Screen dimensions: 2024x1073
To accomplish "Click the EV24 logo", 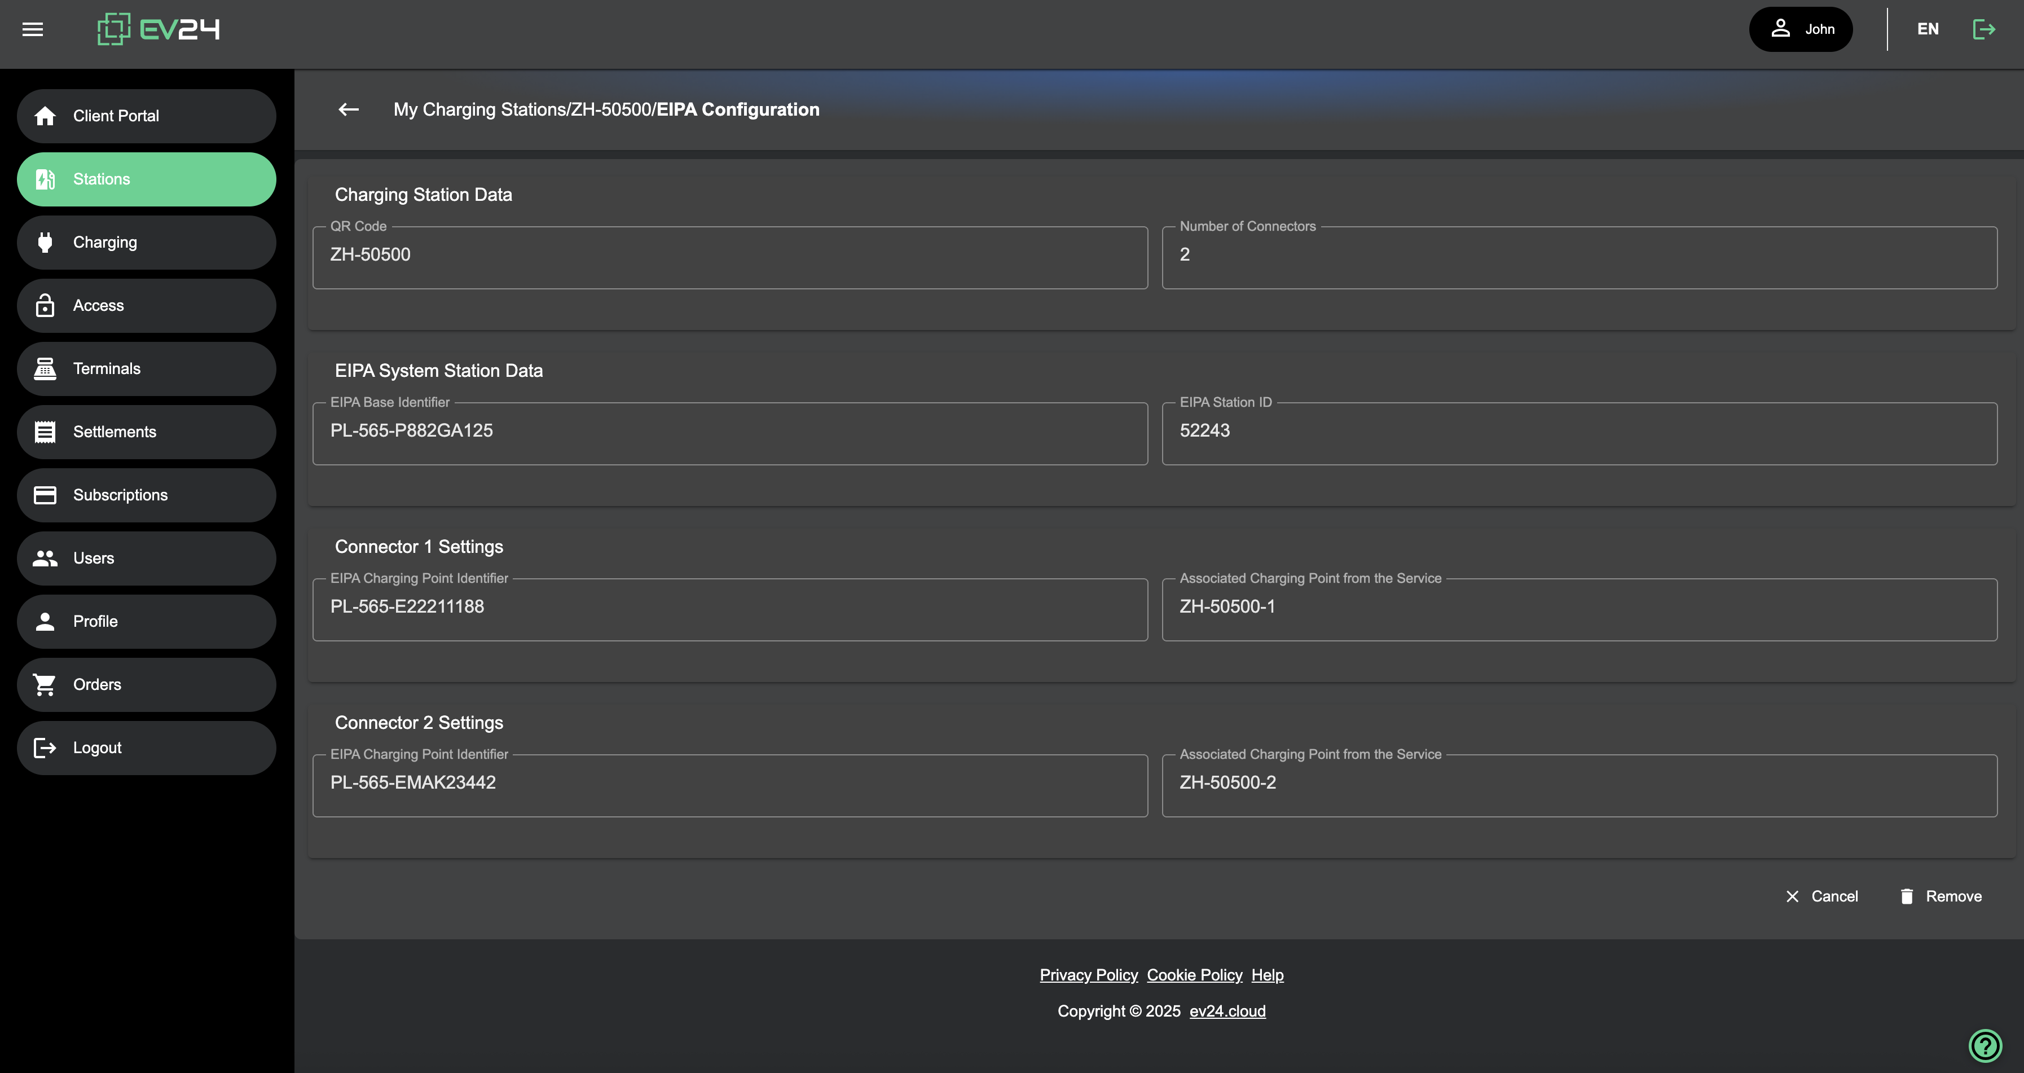I will pos(158,29).
